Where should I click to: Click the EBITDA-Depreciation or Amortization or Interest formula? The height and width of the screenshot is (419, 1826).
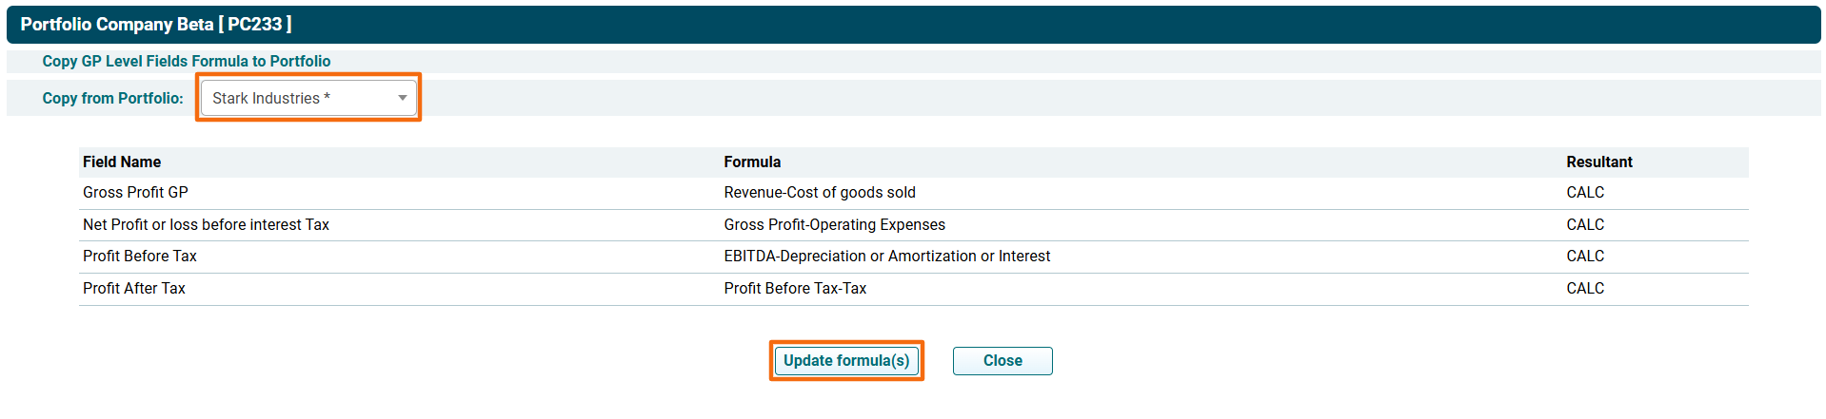(x=886, y=257)
